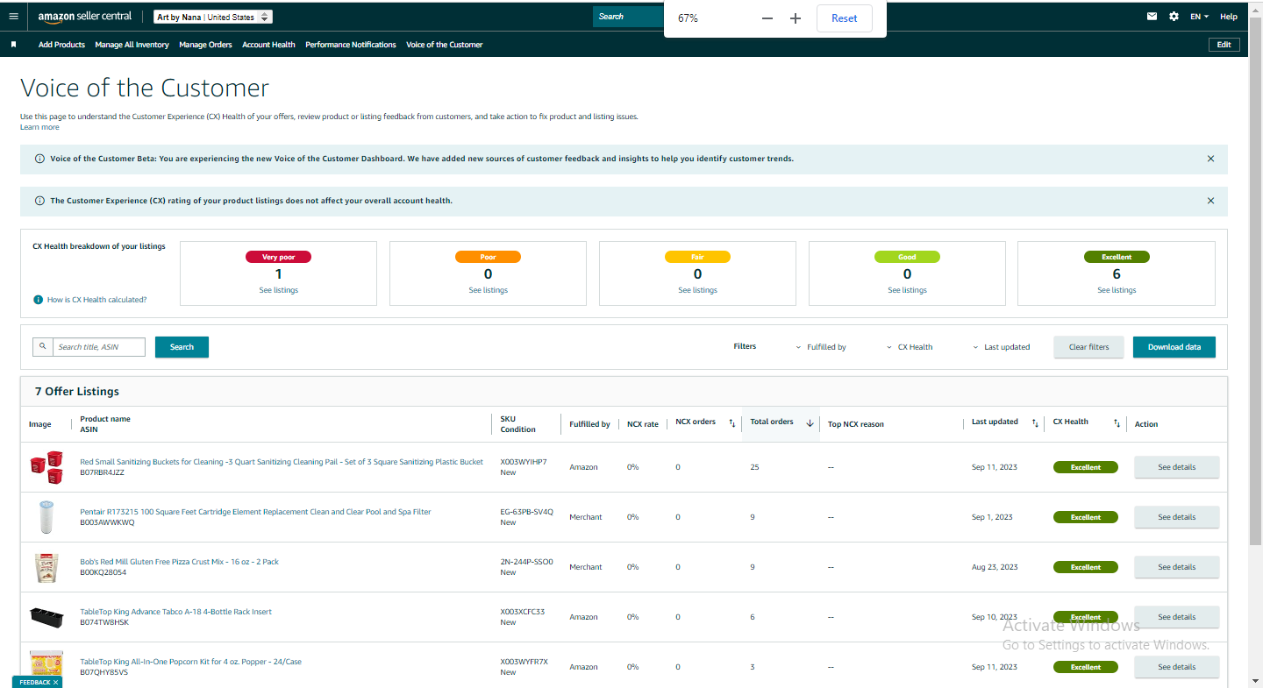
Task: Open TableTop King Advance Tabco rack link
Action: click(175, 612)
